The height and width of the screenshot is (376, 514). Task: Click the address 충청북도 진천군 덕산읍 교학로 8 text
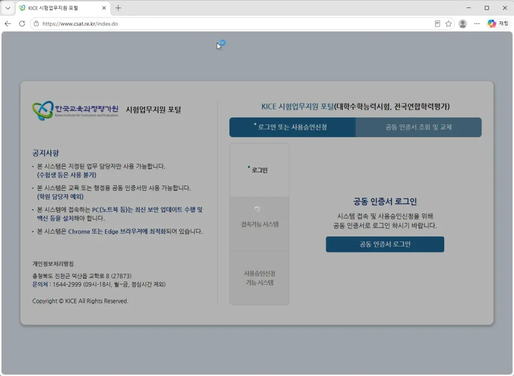click(x=82, y=276)
